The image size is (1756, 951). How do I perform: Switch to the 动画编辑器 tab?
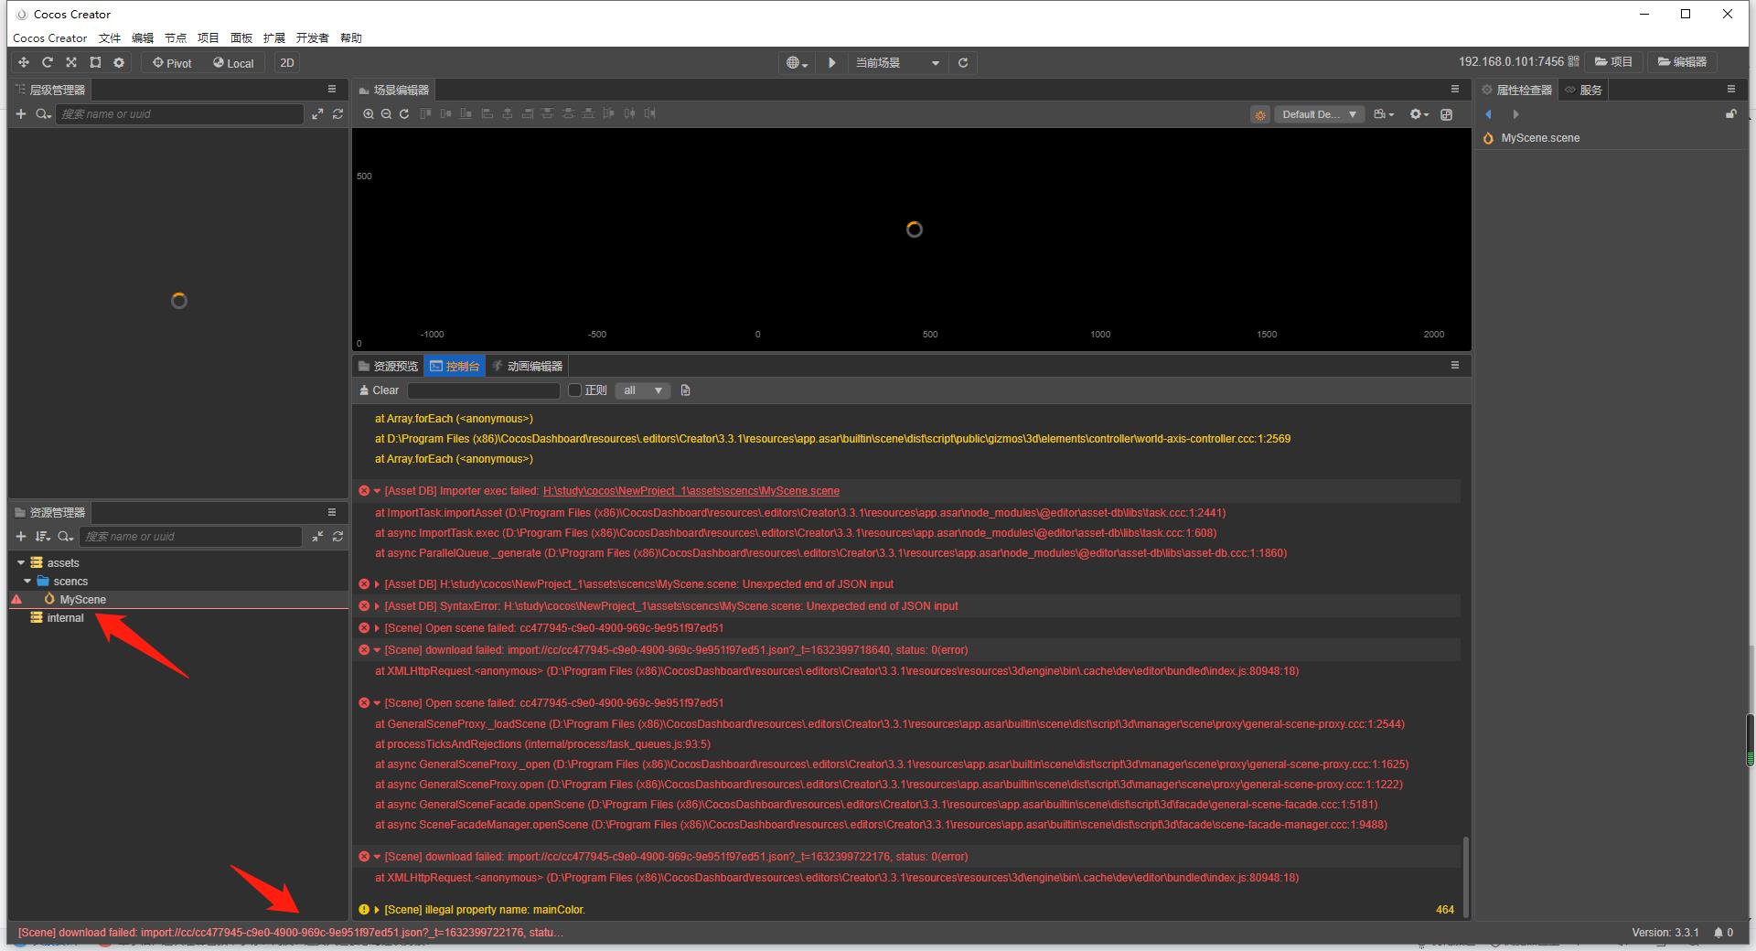click(x=527, y=366)
